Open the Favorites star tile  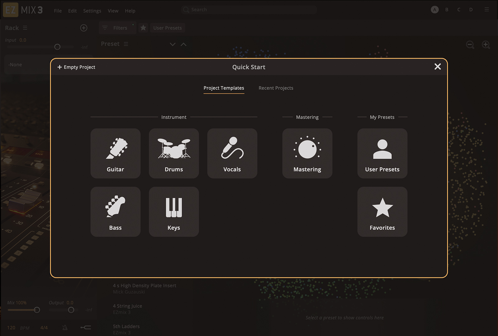click(x=382, y=212)
